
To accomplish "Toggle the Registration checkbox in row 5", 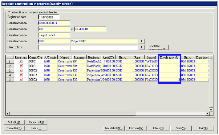I will tap(21, 79).
